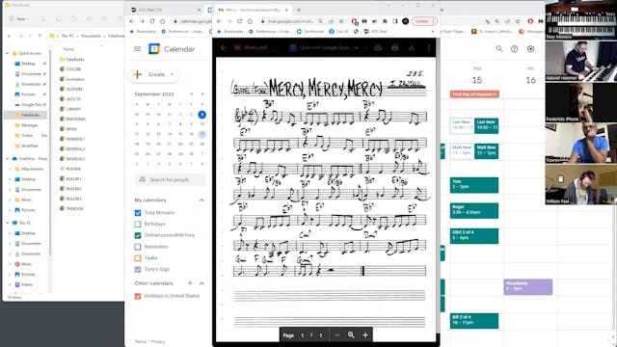Open the 'Open with Google Docs' dropdown
This screenshot has width=617, height=347.
pyautogui.click(x=356, y=47)
